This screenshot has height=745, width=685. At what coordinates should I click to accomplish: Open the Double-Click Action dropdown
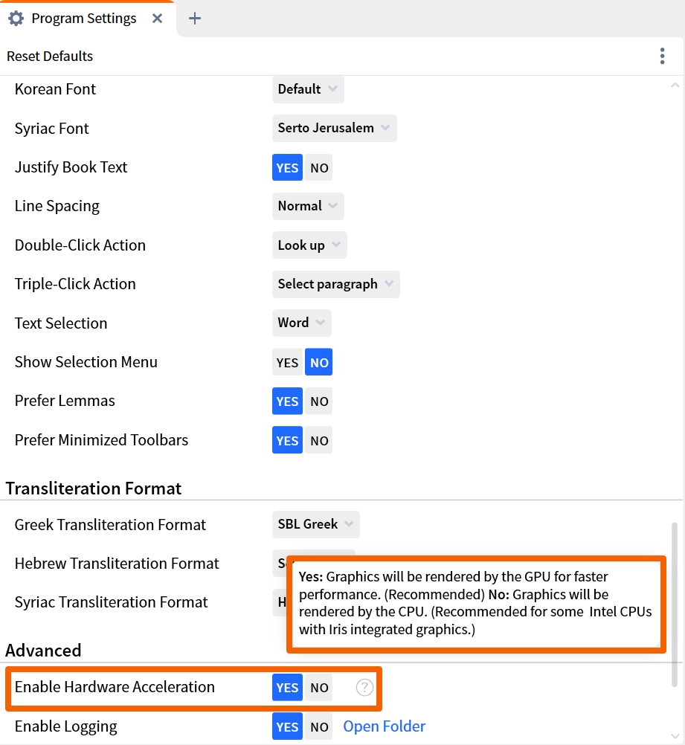(309, 245)
